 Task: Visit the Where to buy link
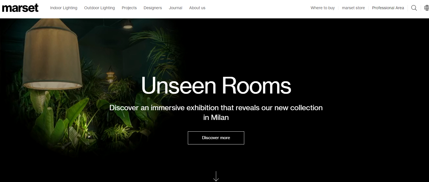(323, 8)
